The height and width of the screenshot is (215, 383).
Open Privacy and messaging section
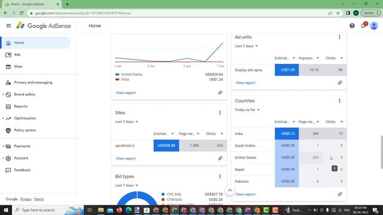[33, 82]
